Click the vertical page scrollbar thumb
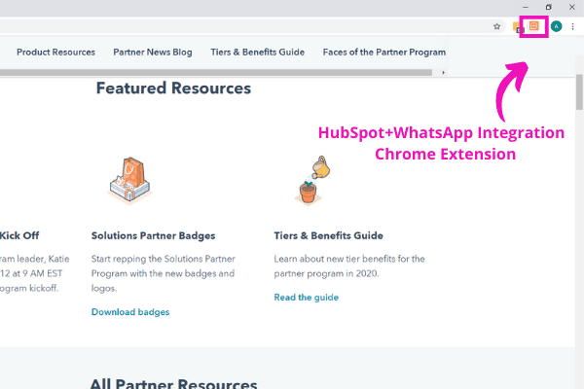The width and height of the screenshot is (584, 389). pos(579,92)
